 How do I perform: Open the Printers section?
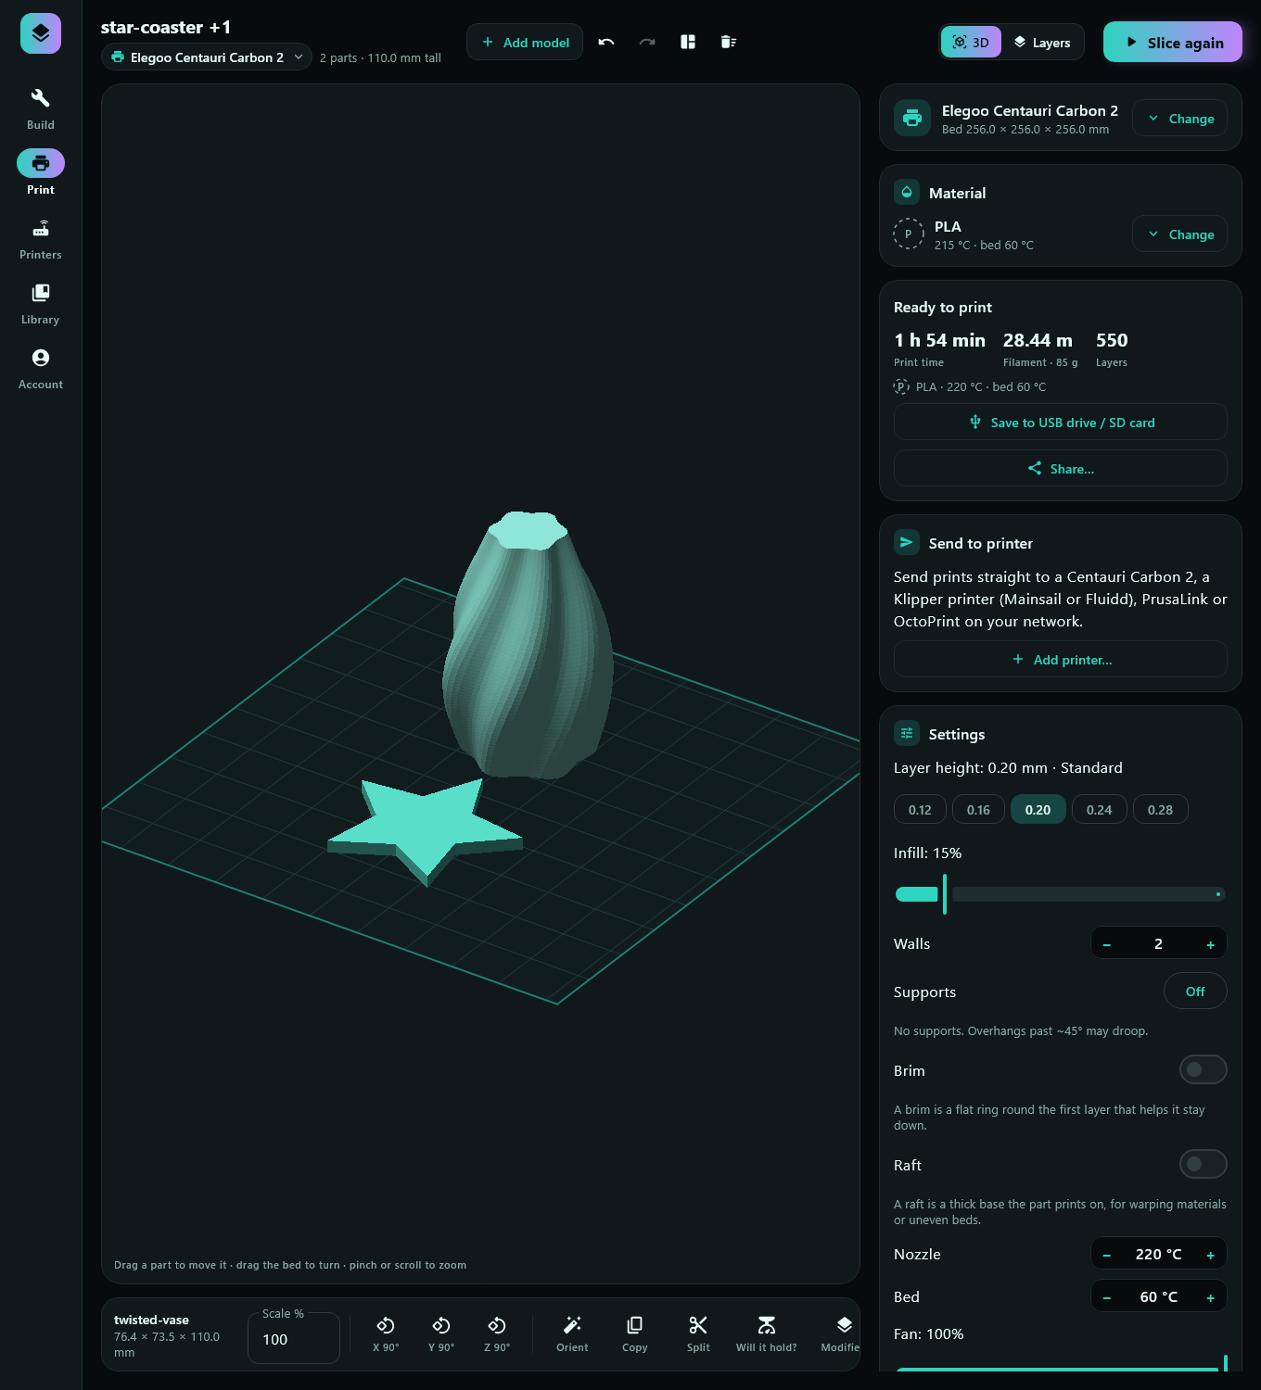pyautogui.click(x=41, y=239)
